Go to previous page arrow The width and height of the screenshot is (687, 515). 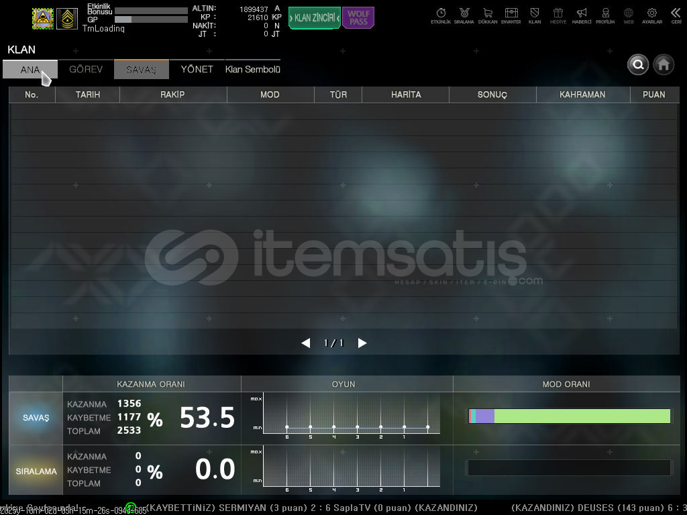click(306, 343)
